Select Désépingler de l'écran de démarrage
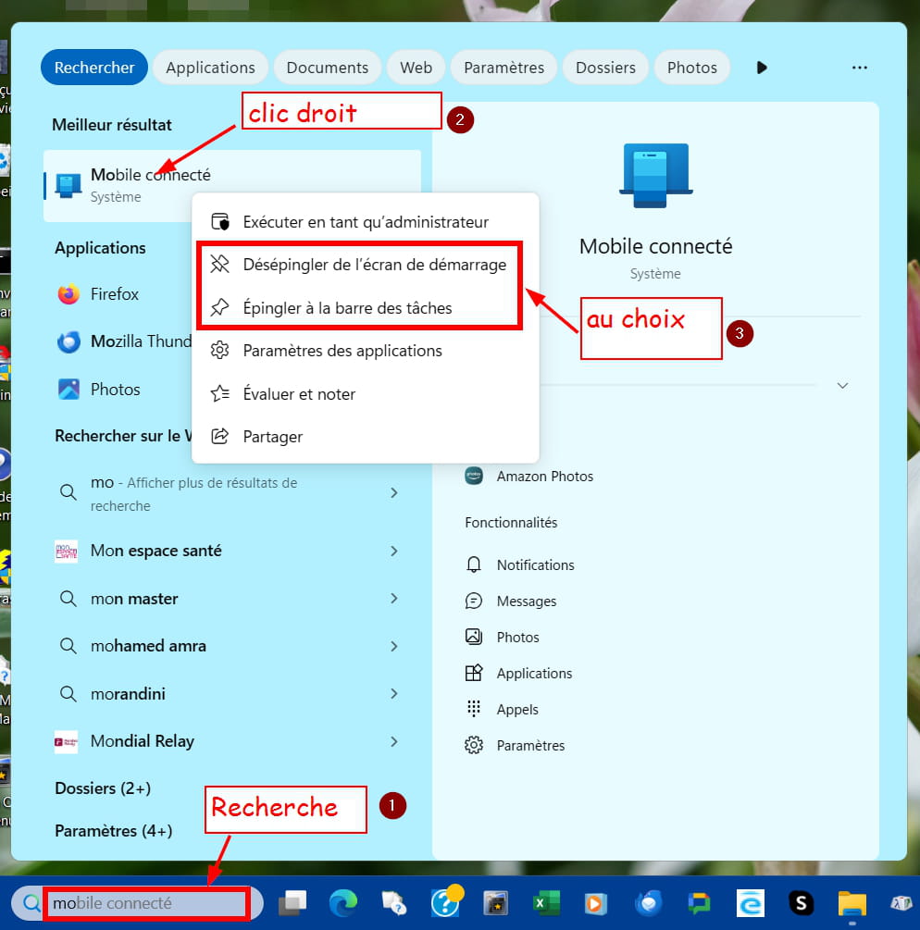 coord(374,265)
